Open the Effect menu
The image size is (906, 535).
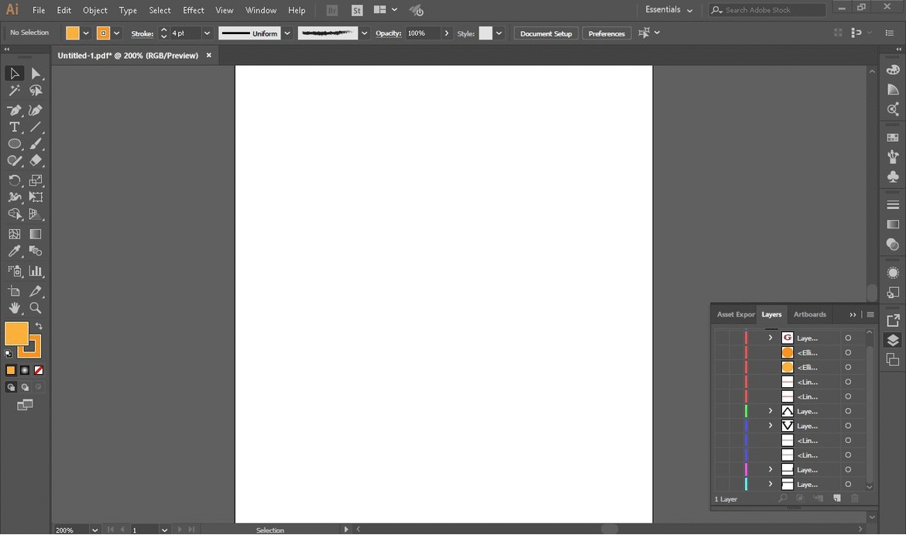pyautogui.click(x=193, y=10)
